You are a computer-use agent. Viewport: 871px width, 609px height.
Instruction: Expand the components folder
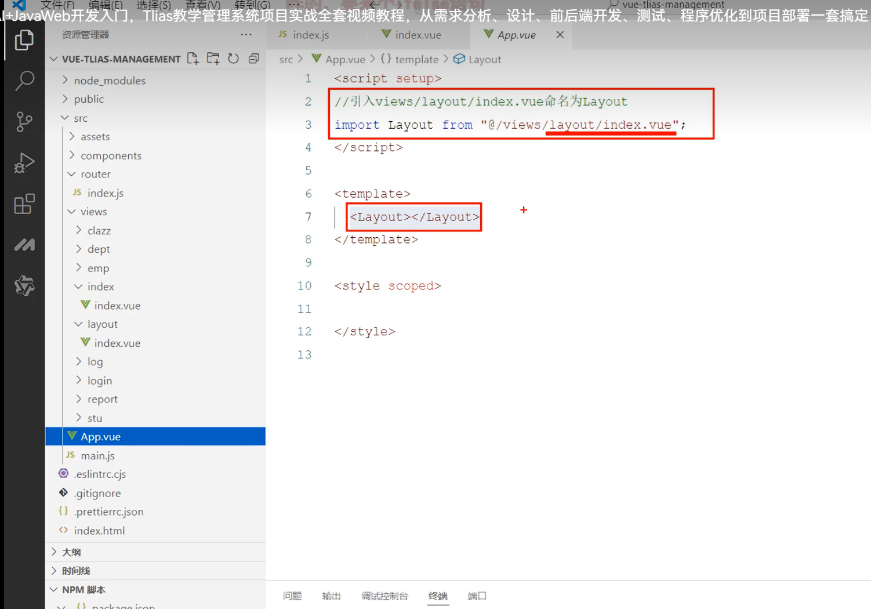(110, 155)
